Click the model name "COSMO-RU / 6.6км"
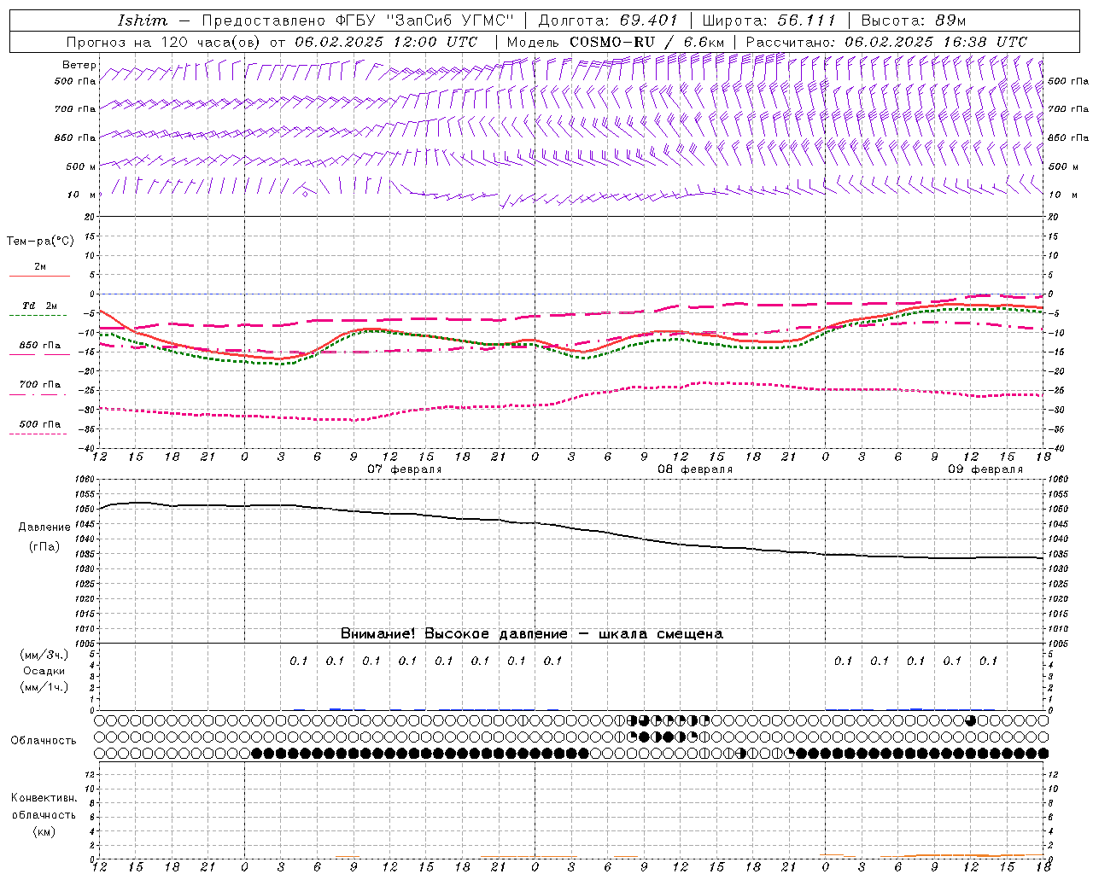The width and height of the screenshot is (1093, 874). (646, 42)
